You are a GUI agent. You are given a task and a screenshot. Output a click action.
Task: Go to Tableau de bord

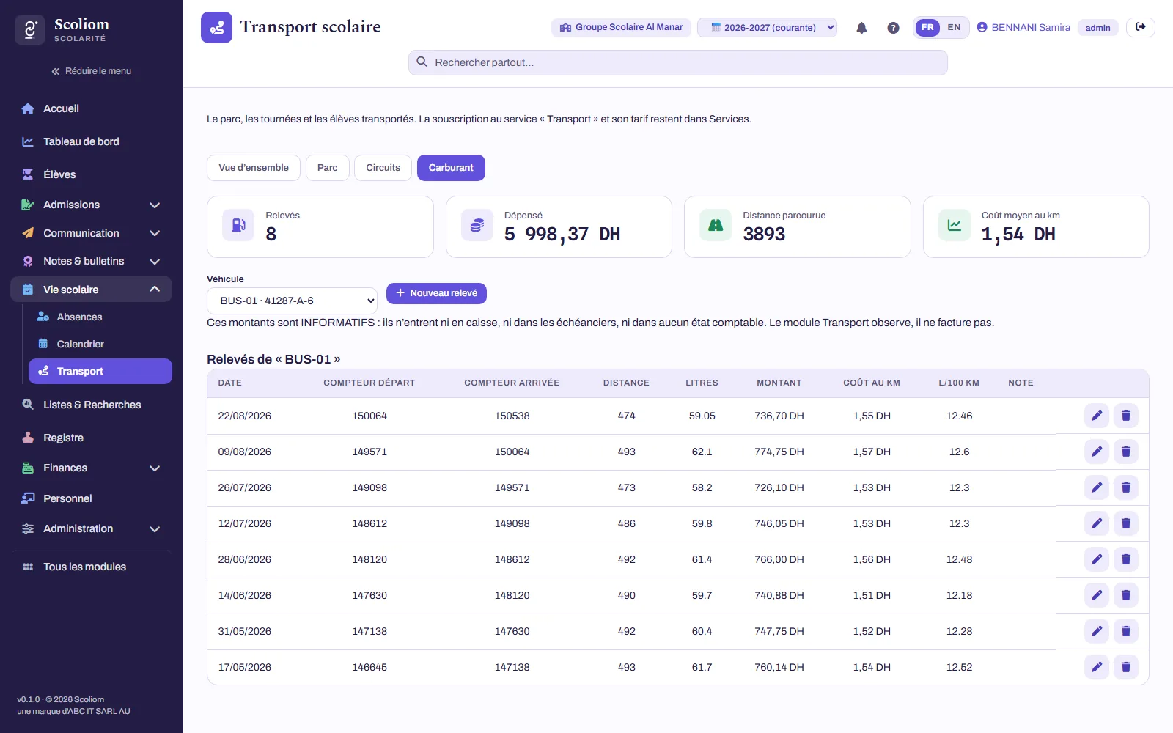[92, 141]
